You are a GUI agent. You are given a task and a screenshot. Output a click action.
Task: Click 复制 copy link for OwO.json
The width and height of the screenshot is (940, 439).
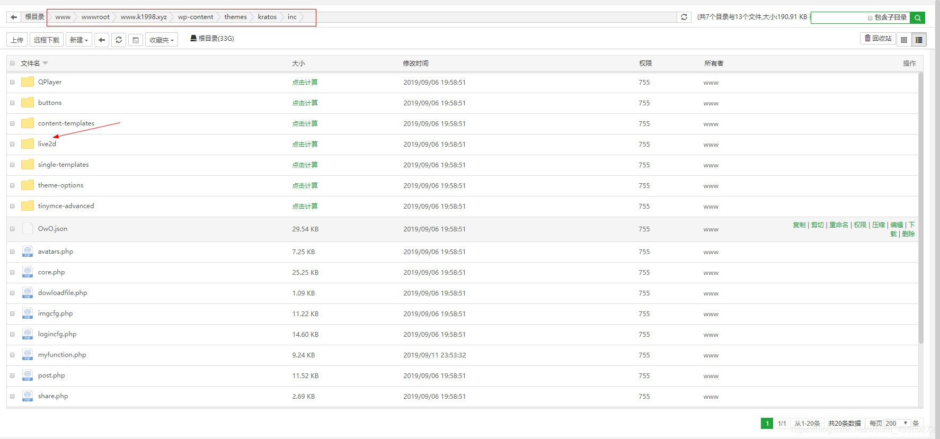pos(799,225)
